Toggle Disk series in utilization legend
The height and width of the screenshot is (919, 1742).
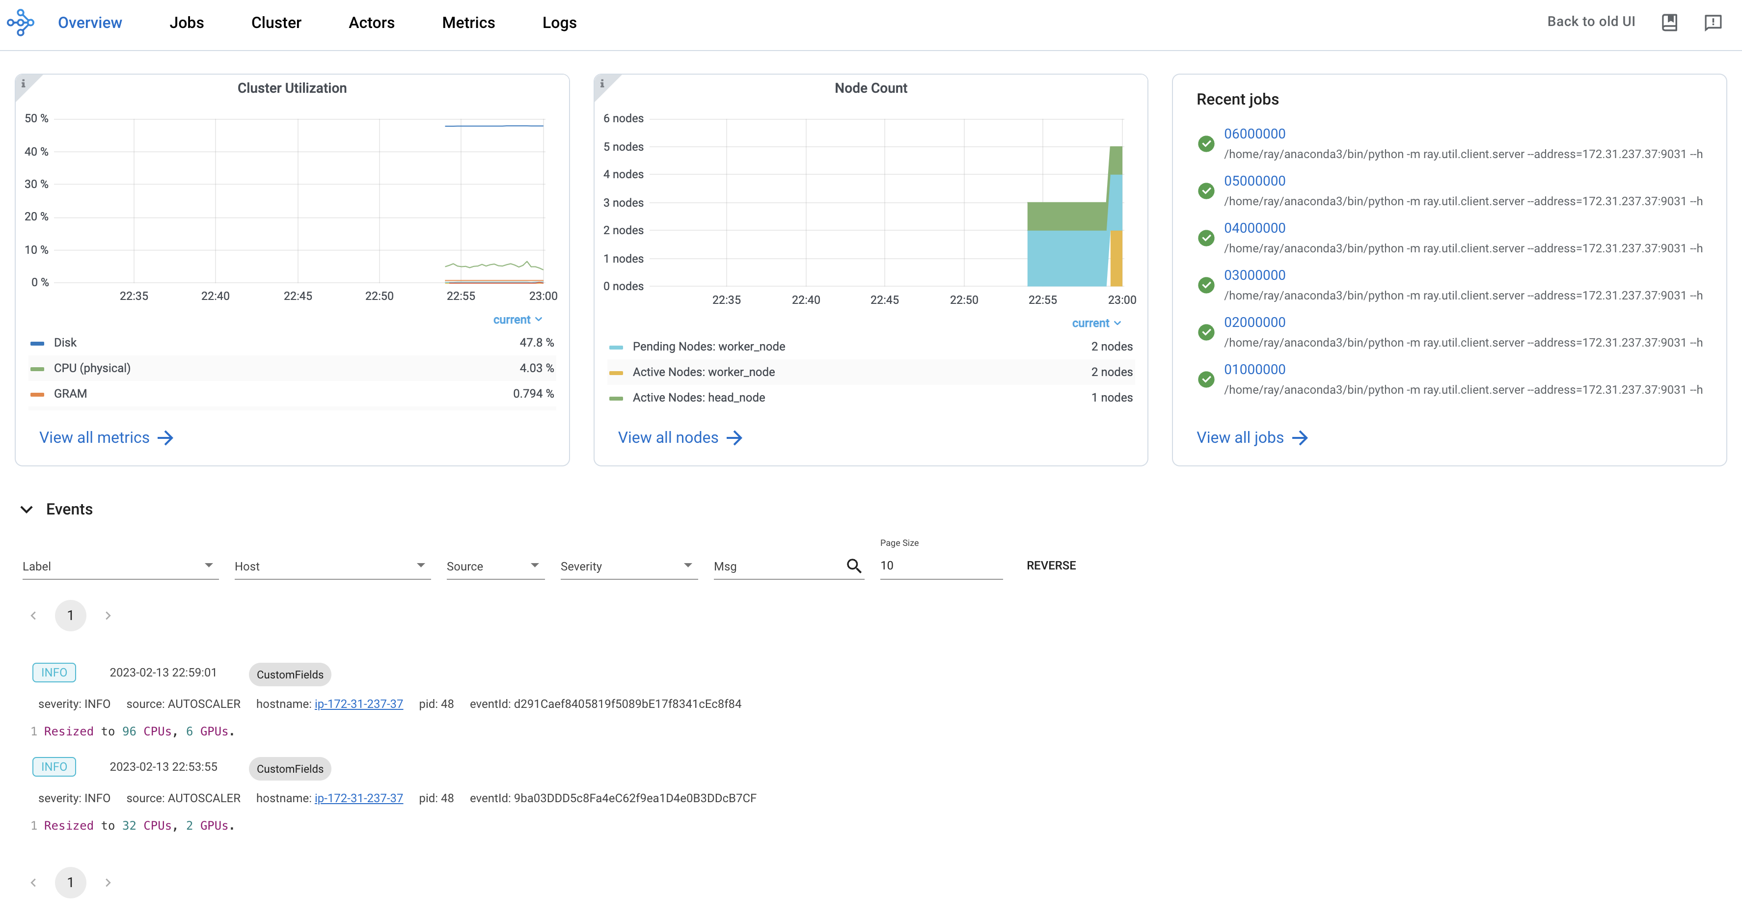coord(65,343)
